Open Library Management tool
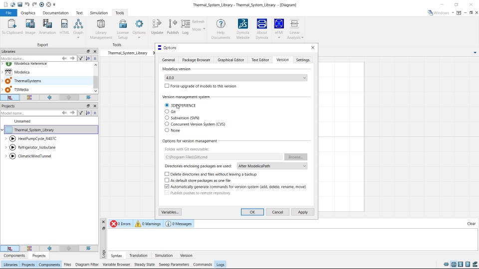Viewport: 479px width, 269px height. tap(101, 24)
